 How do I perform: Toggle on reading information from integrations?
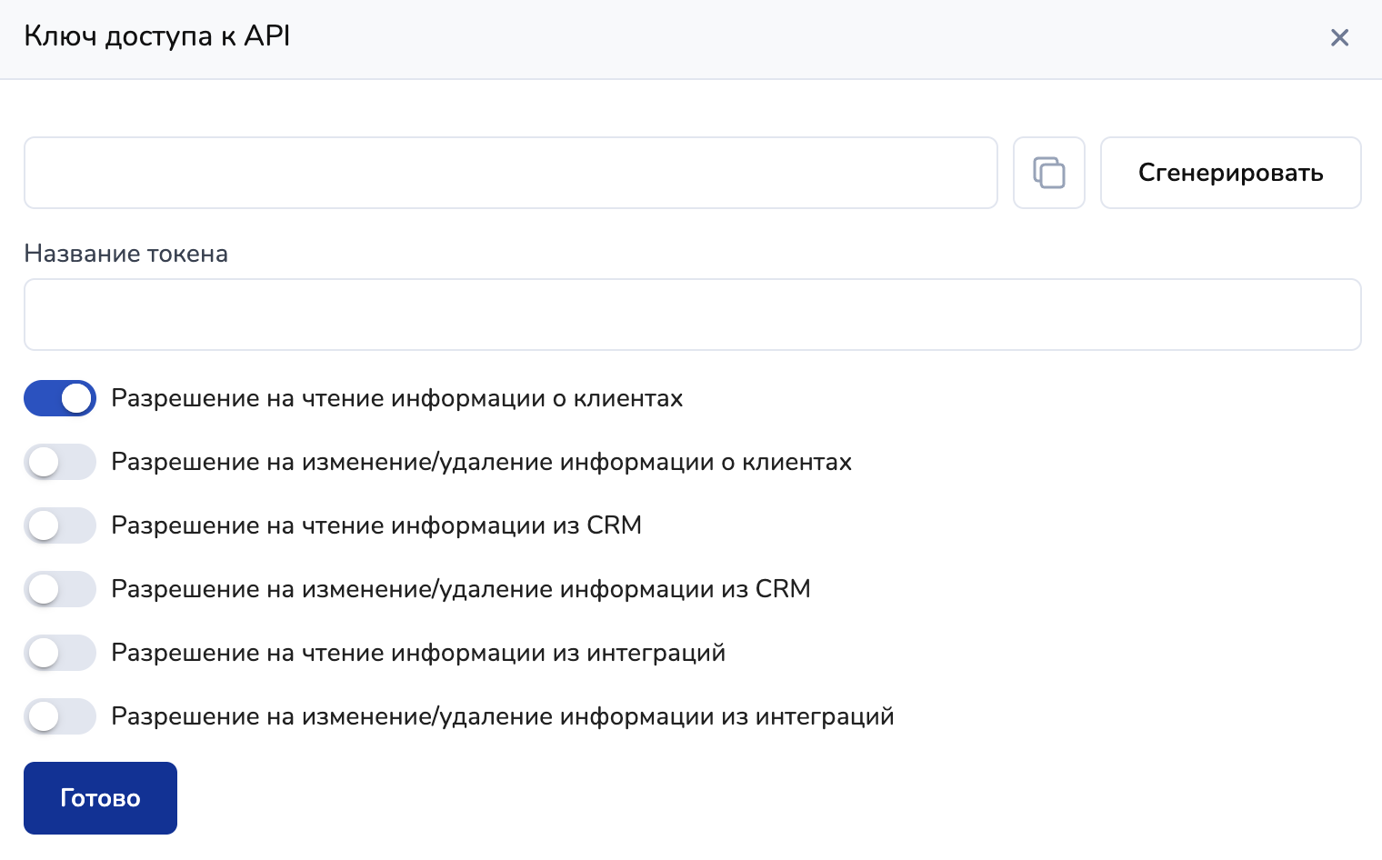(60, 653)
